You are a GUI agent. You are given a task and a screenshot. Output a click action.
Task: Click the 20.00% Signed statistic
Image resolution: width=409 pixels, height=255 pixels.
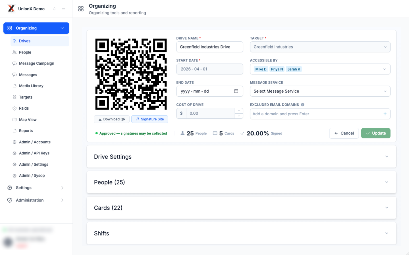pos(261,133)
